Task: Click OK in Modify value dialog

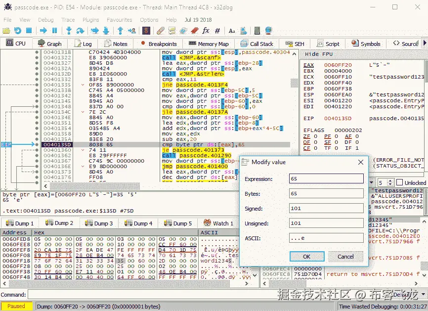Action: point(307,257)
